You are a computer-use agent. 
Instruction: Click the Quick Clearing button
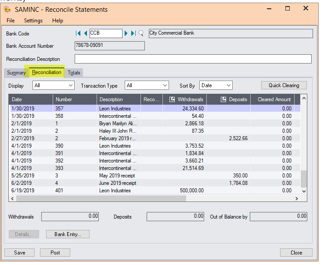pos(284,85)
